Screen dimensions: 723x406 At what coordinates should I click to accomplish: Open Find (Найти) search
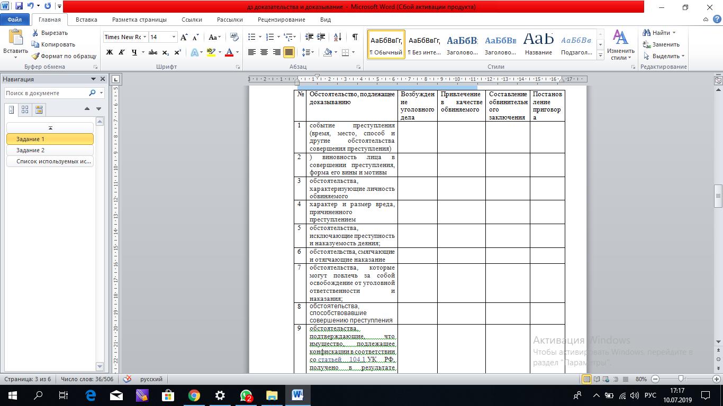pos(659,33)
